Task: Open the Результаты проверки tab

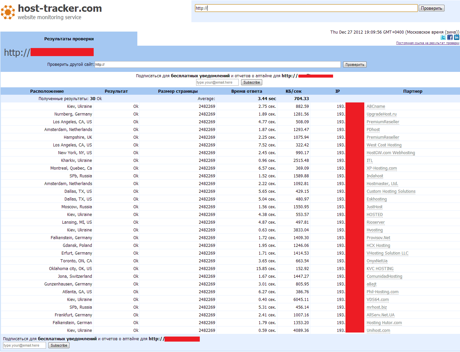Action: coord(69,39)
